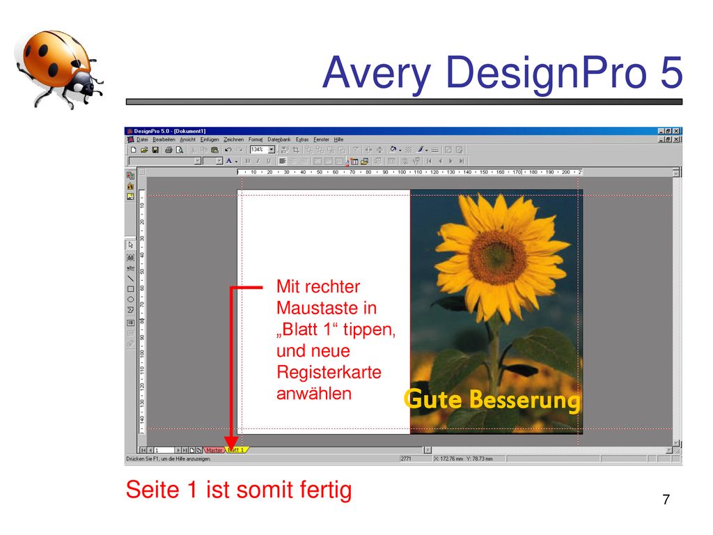Open the fill color dropdown arrow
Viewport: 713px width, 535px height.
[x=400, y=150]
